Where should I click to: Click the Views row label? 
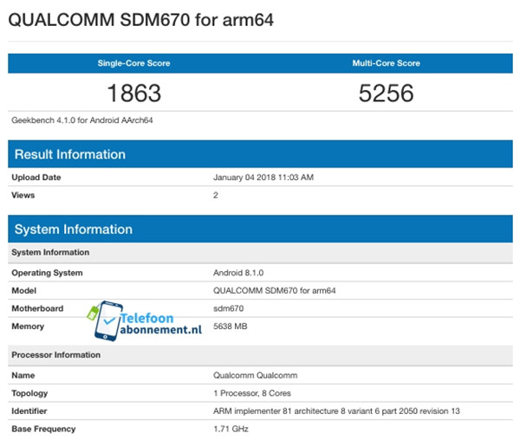(x=23, y=195)
